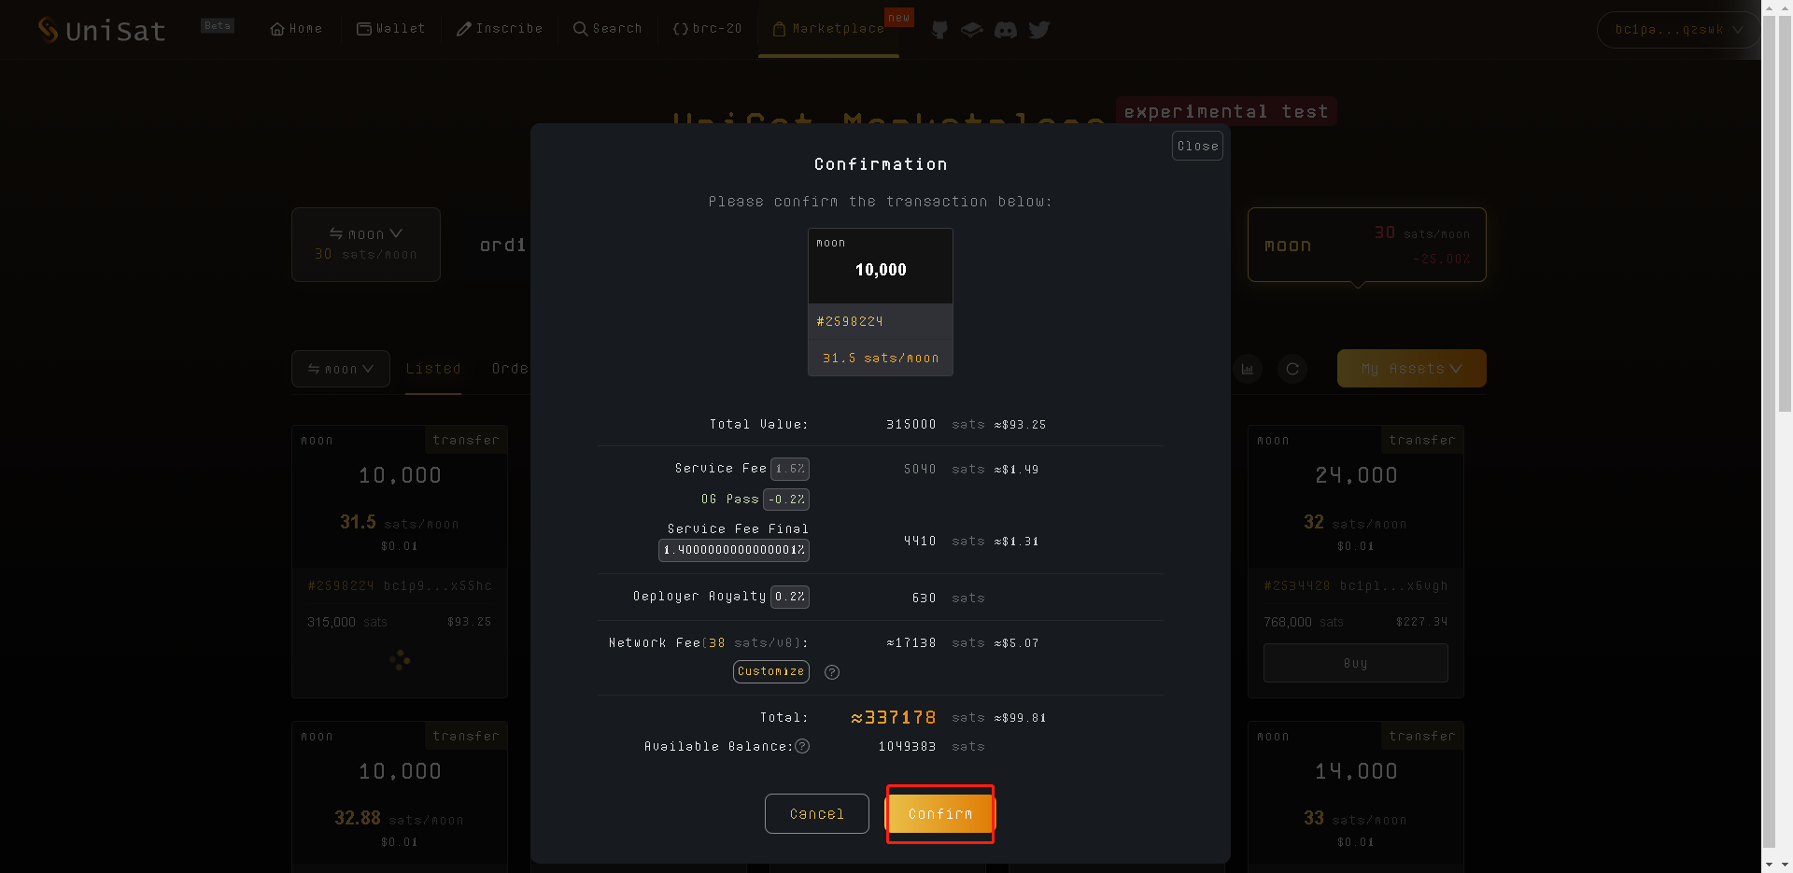Viewport: 1793px width, 873px height.
Task: Click the available balance 1049383 value
Action: pos(907,746)
